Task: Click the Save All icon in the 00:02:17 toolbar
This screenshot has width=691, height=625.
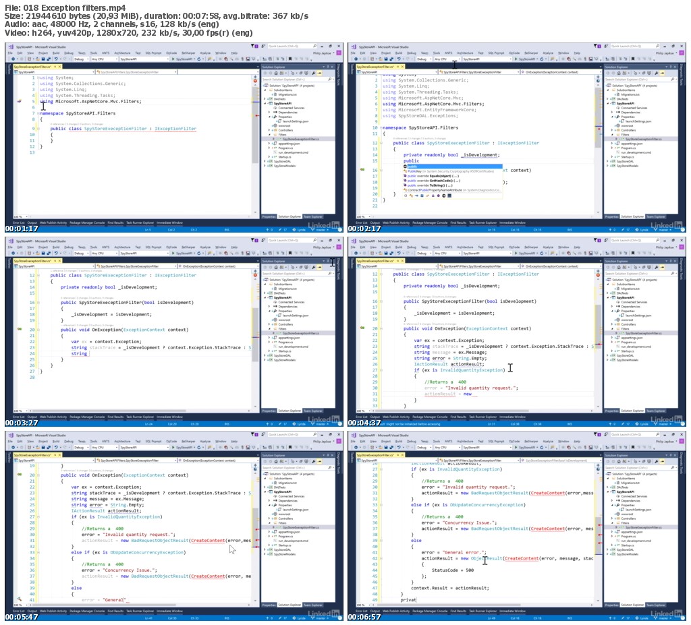Action: tap(392, 59)
